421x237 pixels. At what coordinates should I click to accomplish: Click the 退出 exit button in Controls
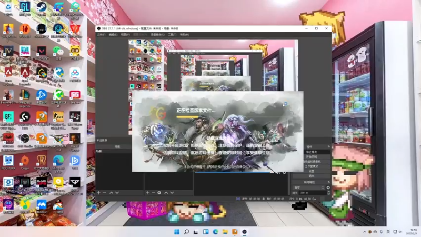(312, 176)
